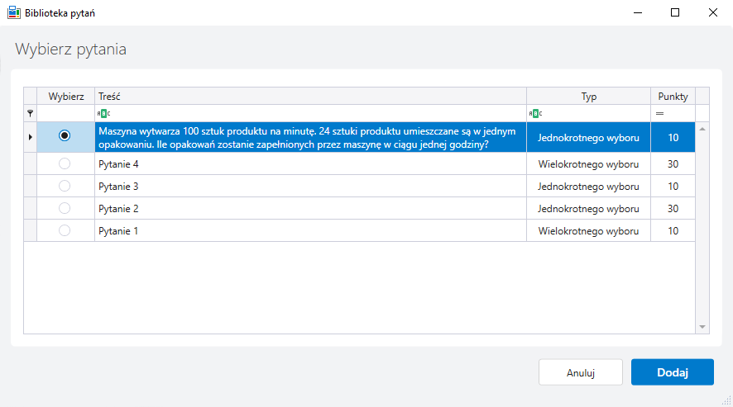Sort by the Typ column header
The width and height of the screenshot is (733, 407).
tap(588, 96)
